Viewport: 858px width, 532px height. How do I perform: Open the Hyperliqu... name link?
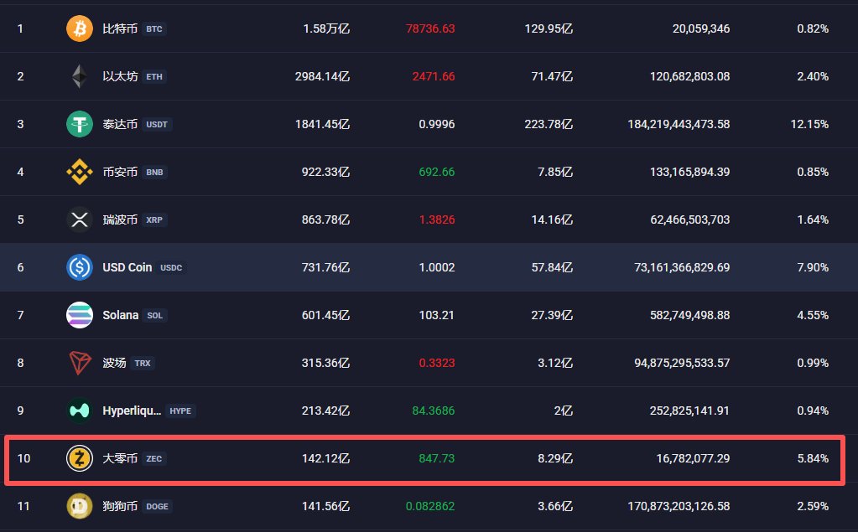(132, 411)
